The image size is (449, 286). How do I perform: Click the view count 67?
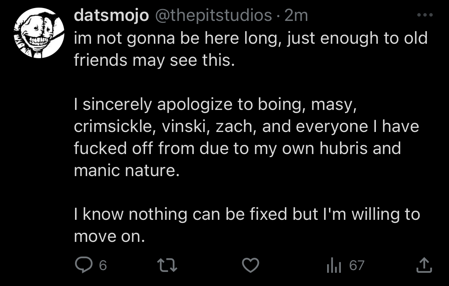coord(357,265)
